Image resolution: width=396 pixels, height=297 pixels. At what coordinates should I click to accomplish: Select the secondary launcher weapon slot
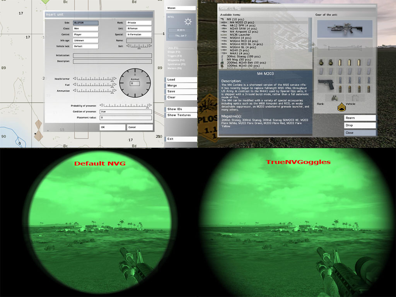345,48
